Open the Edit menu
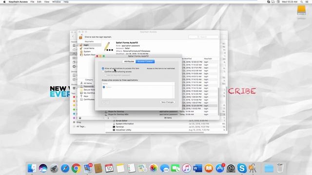Screen dimensions: 312x175 39,2
